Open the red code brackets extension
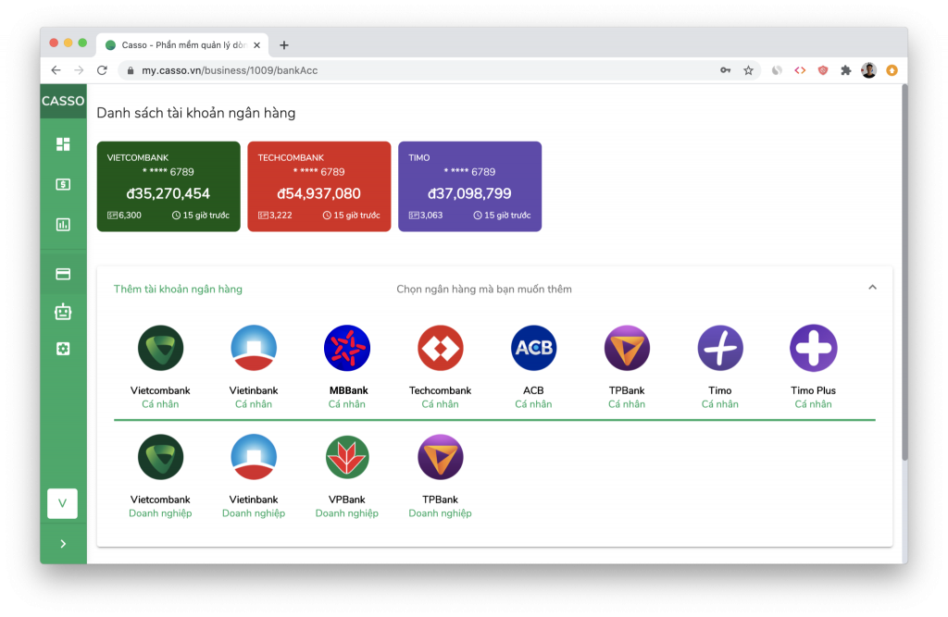 pos(800,70)
